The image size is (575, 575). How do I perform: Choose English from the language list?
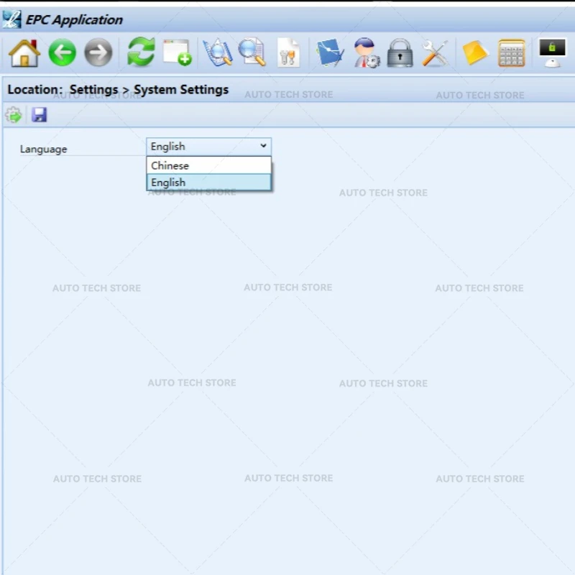[208, 183]
